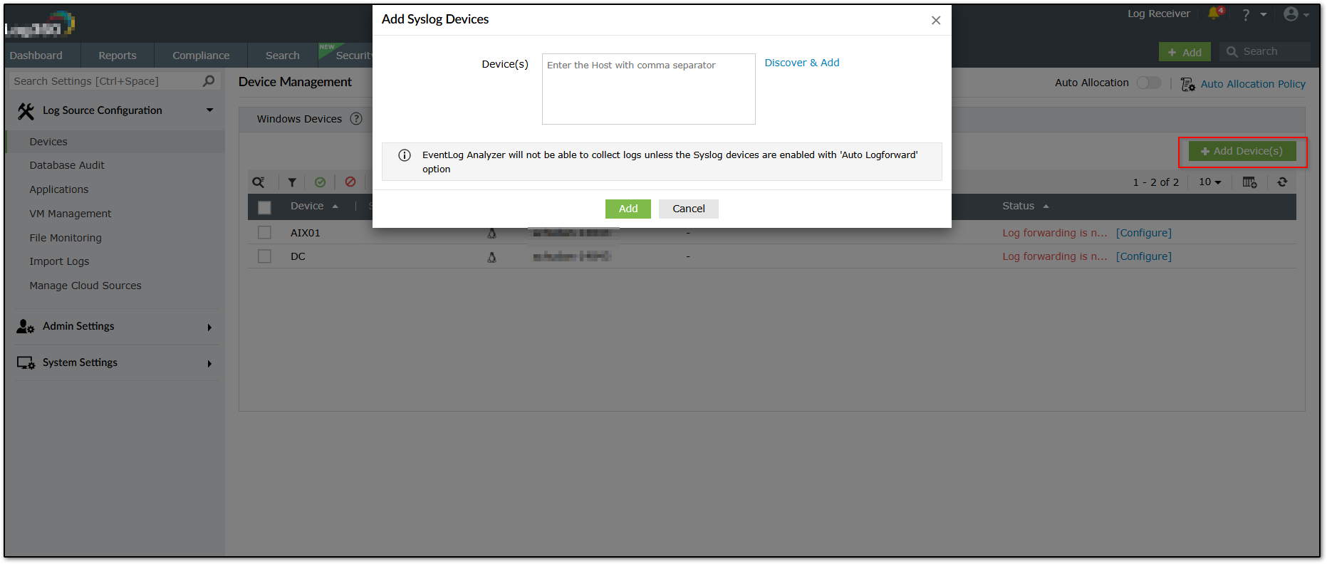
Task: Select Database Audit in the sidebar
Action: [67, 165]
